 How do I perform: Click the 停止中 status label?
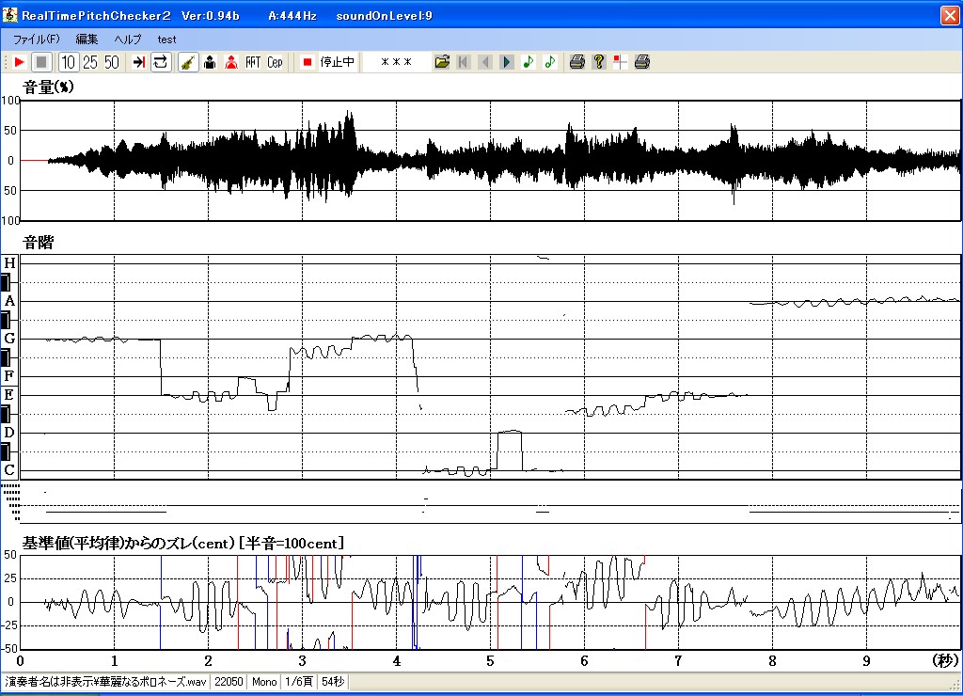[x=338, y=62]
